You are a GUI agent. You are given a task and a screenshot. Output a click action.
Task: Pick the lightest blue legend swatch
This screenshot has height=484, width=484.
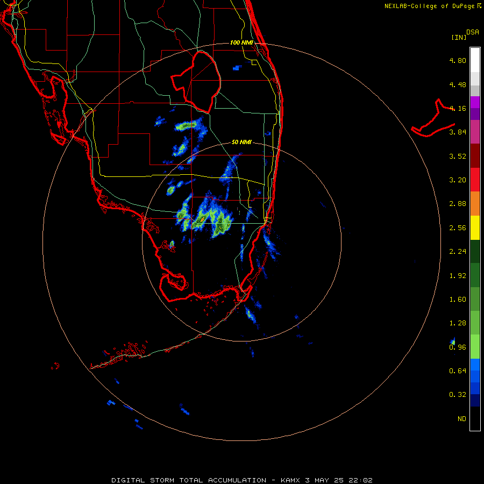click(475, 365)
